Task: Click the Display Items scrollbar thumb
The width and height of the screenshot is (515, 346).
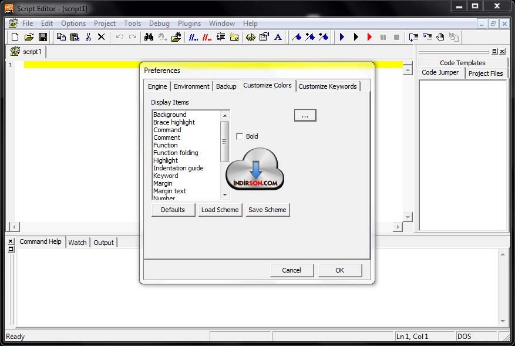Action: (225, 142)
